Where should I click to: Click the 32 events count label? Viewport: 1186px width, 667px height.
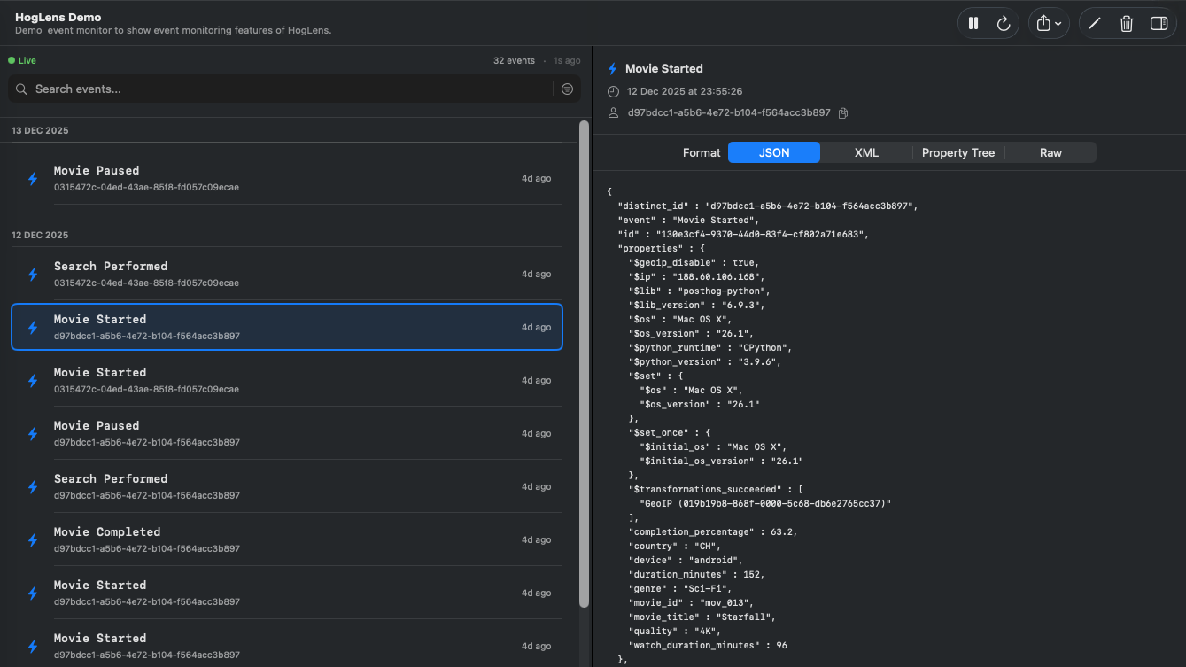coord(514,61)
